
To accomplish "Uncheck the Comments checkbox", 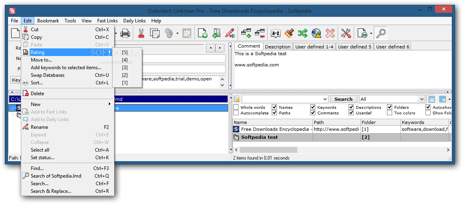I will click(313, 113).
